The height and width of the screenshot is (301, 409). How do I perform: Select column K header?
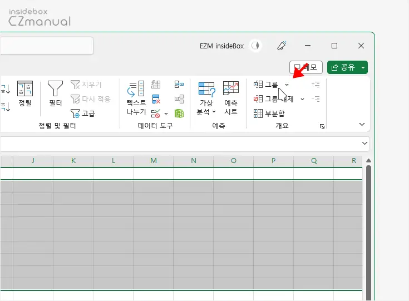(73, 161)
